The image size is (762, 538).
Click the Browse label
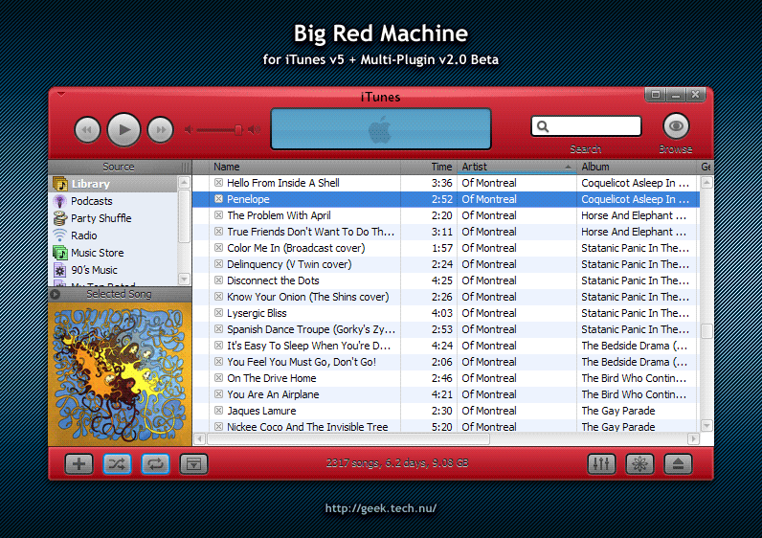(x=676, y=149)
